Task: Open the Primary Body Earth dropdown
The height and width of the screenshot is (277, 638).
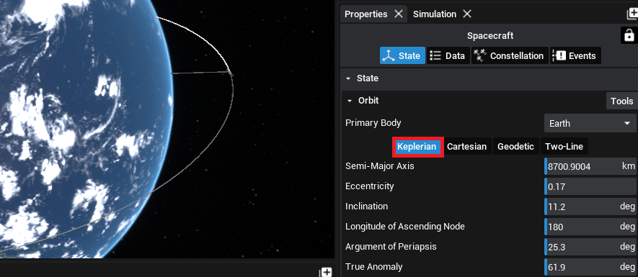Action: point(590,124)
